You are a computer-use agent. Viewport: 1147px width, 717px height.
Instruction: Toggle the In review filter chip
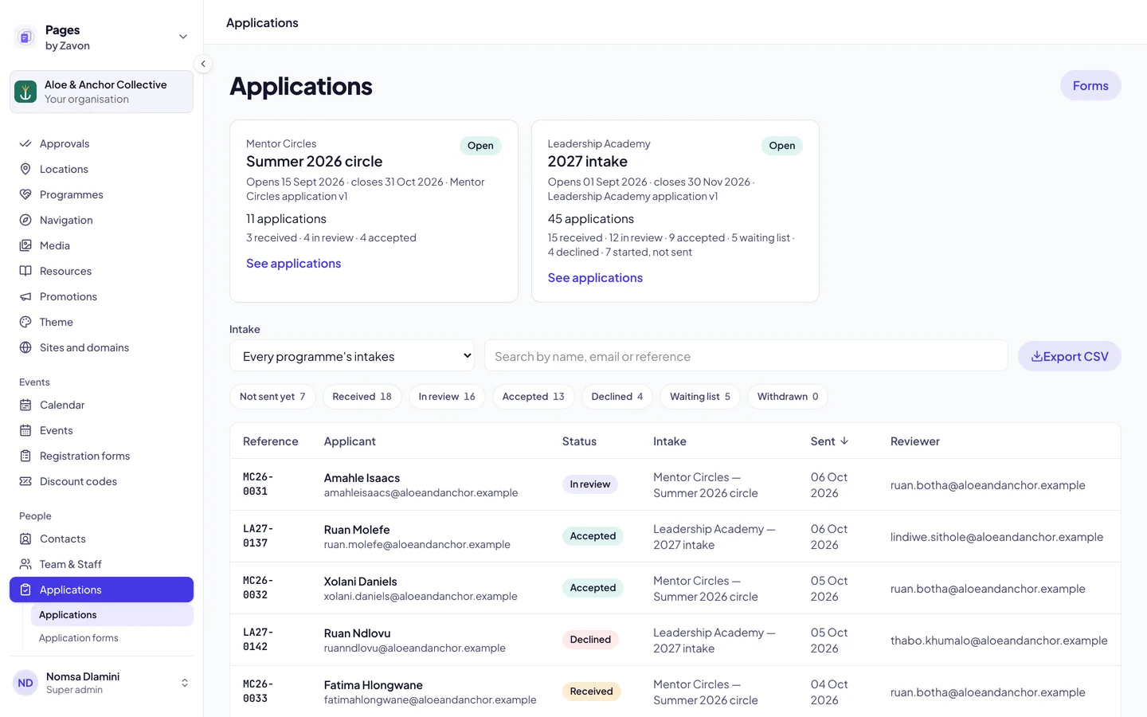[447, 397]
